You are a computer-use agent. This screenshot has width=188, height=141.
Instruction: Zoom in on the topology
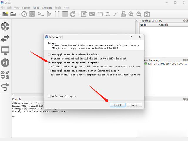pos(131,14)
